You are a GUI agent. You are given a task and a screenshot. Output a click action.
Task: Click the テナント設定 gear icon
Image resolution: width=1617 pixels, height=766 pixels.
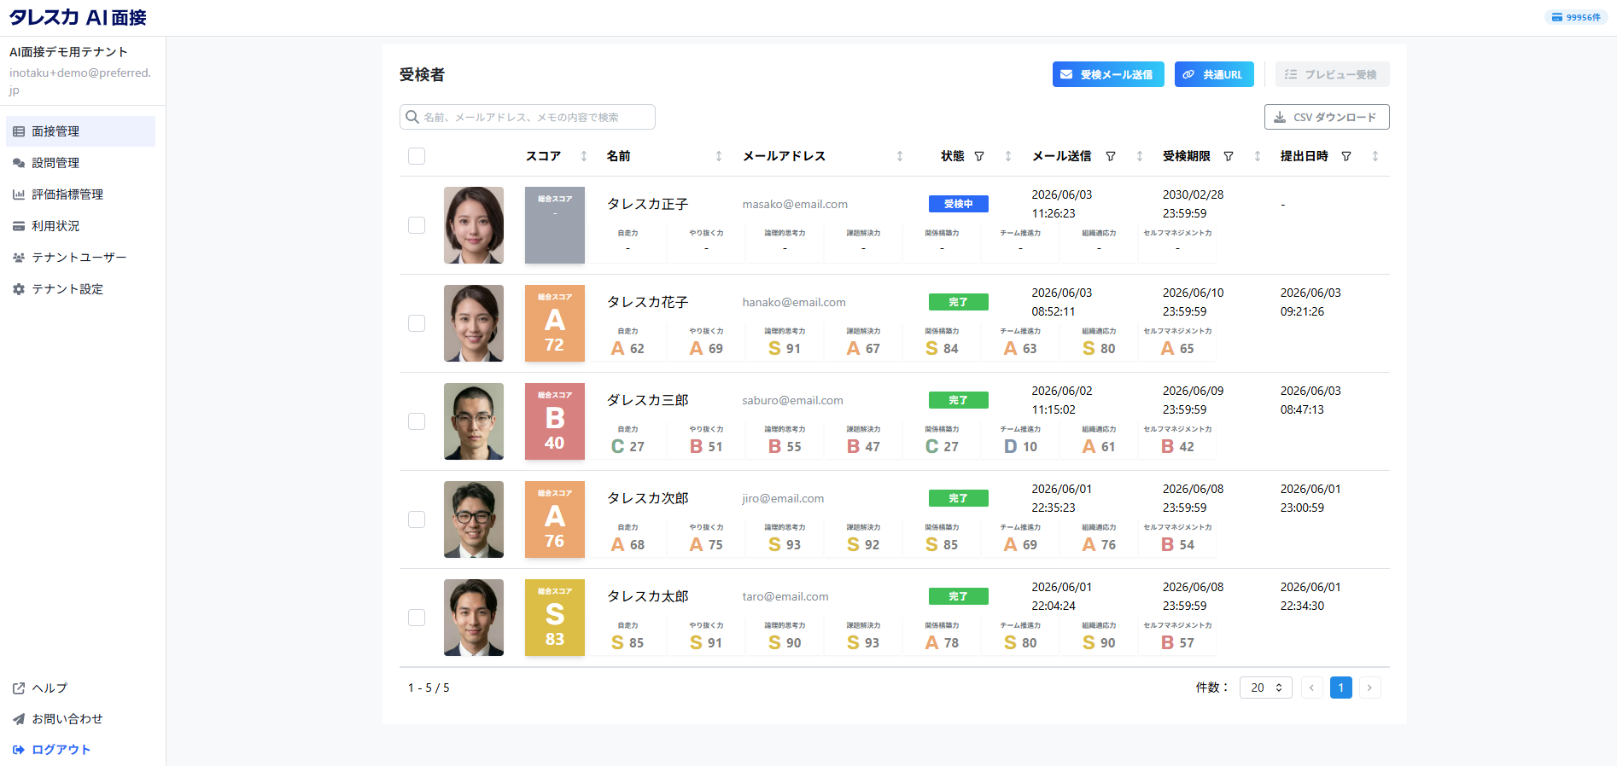(19, 289)
